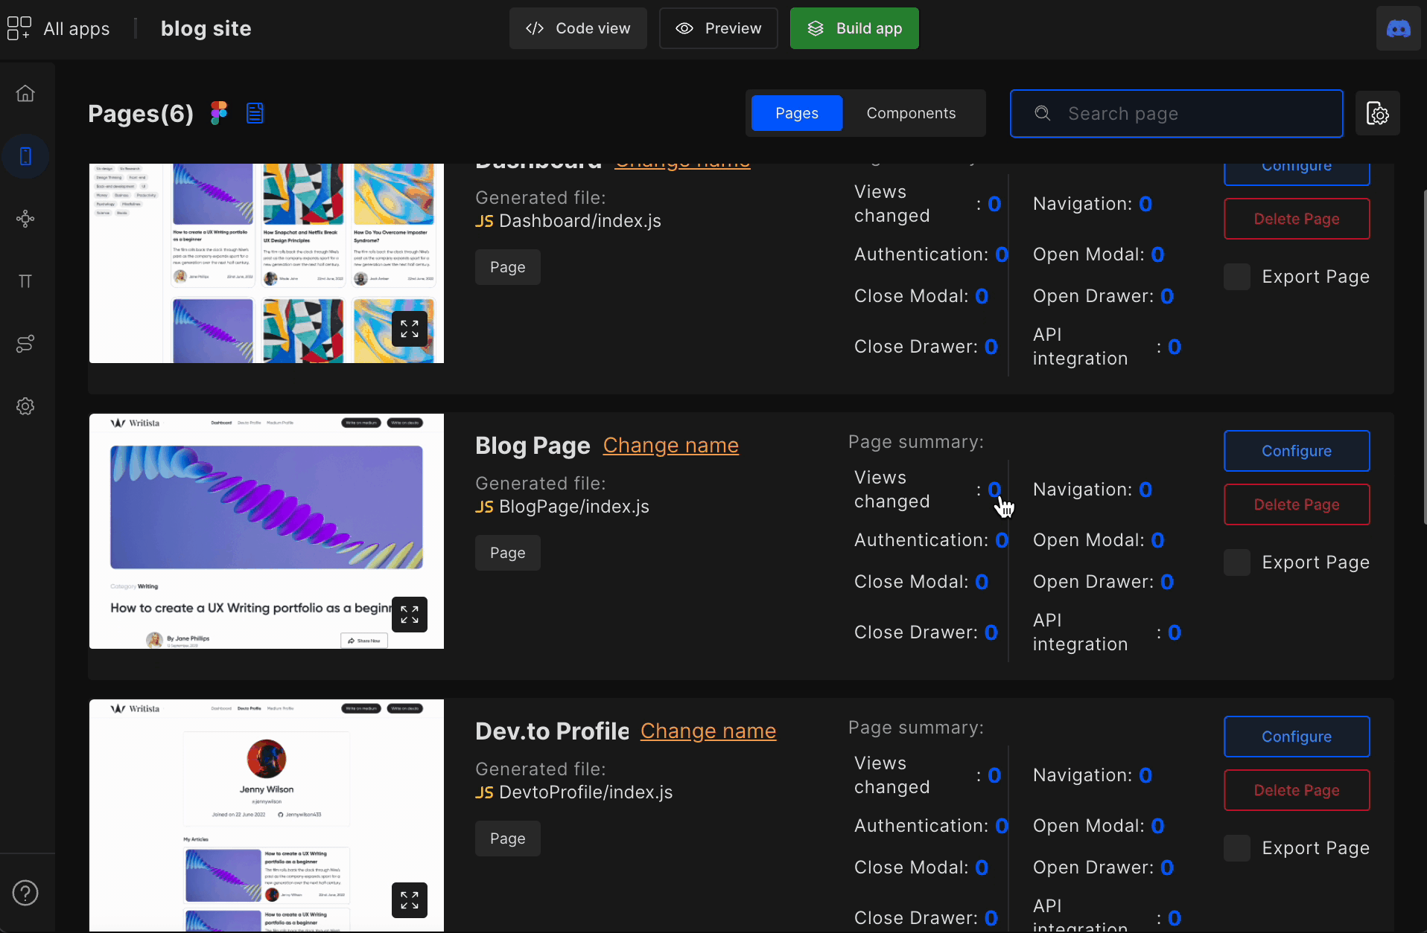Configure the Dev.to Profile page
This screenshot has width=1427, height=933.
point(1297,737)
